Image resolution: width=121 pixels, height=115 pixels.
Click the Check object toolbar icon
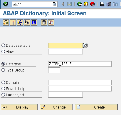point(6,22)
